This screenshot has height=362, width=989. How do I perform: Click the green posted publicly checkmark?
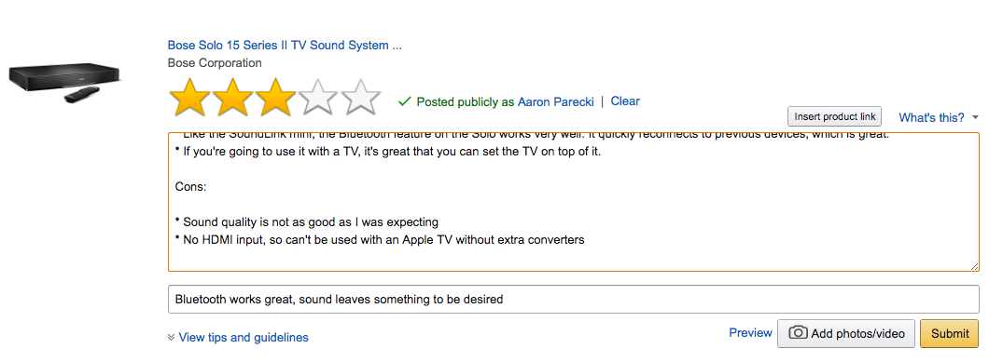405,101
